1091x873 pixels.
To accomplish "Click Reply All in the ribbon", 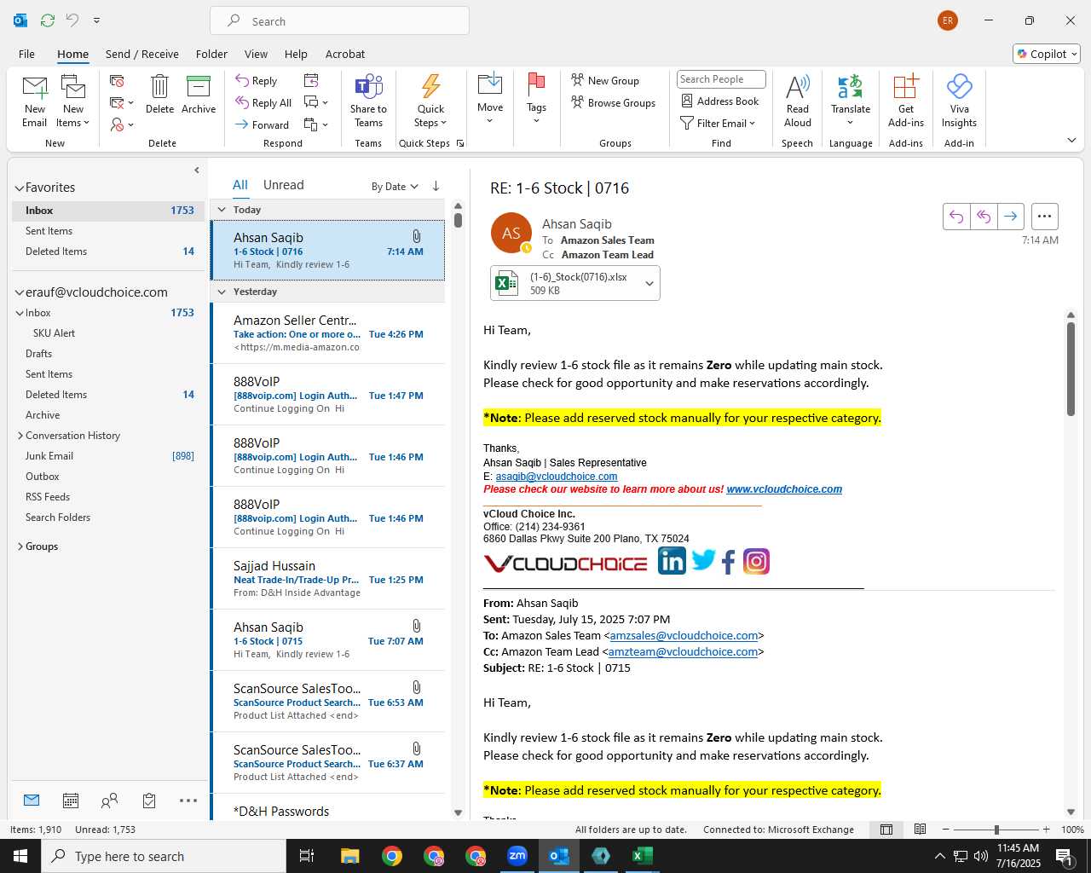I will coord(263,102).
